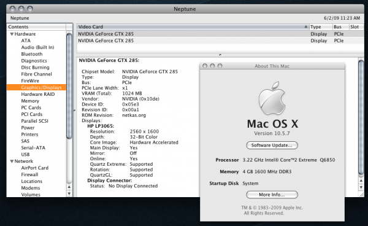This screenshot has height=226, width=368.
Task: Select SAS hardware entry
Action: (25, 141)
